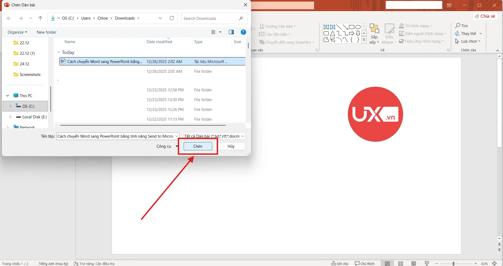The image size is (503, 266).
Task: Toggle Ghi chú notes pane
Action: (x=340, y=263)
